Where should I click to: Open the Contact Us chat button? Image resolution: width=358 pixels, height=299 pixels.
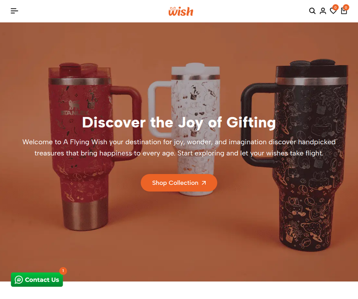click(x=37, y=279)
